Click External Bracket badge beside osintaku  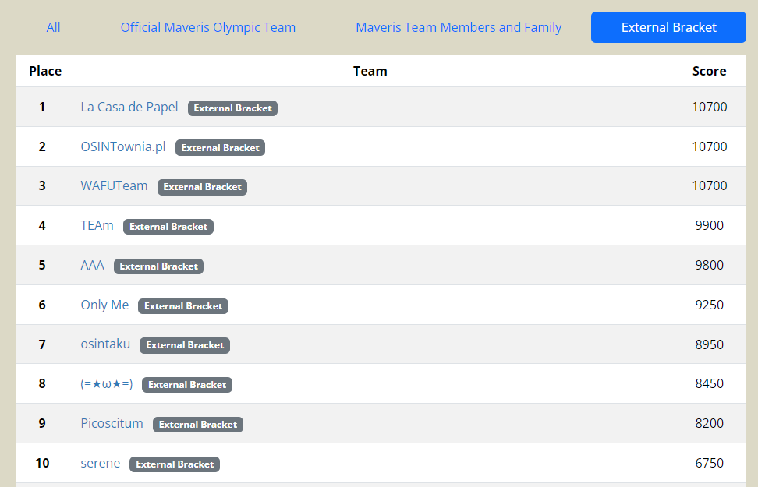185,345
